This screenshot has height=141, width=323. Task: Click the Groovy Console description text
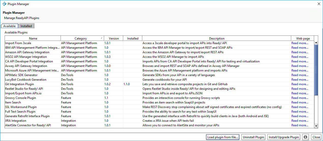coord(181,98)
